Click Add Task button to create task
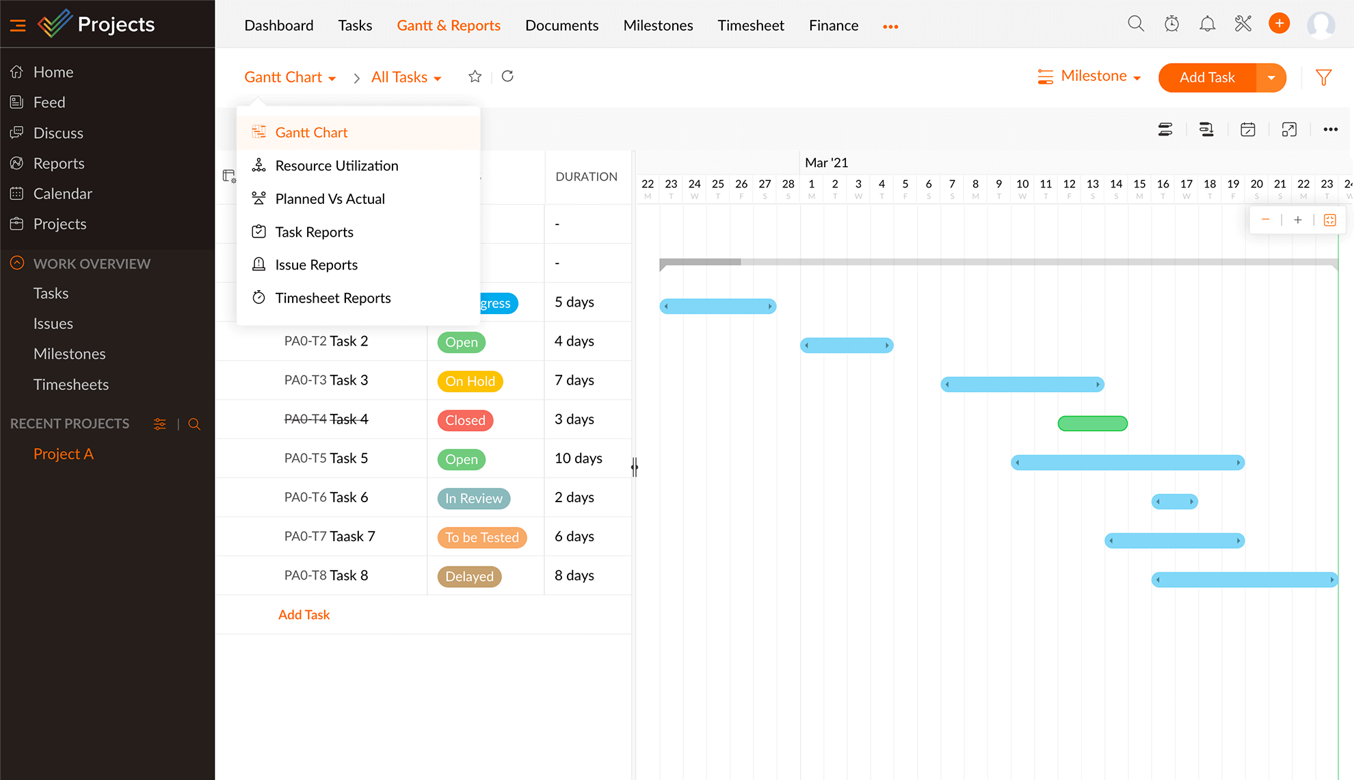The height and width of the screenshot is (780, 1354). click(x=1206, y=77)
